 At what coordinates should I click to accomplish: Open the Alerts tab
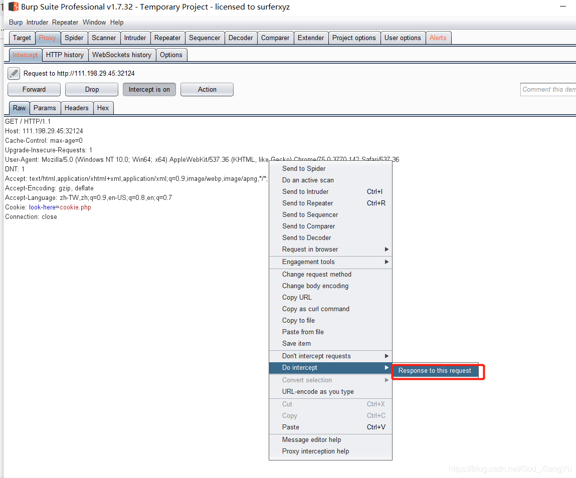(x=438, y=38)
